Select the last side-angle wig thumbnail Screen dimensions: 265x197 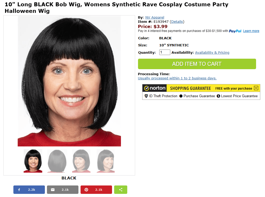106,161
